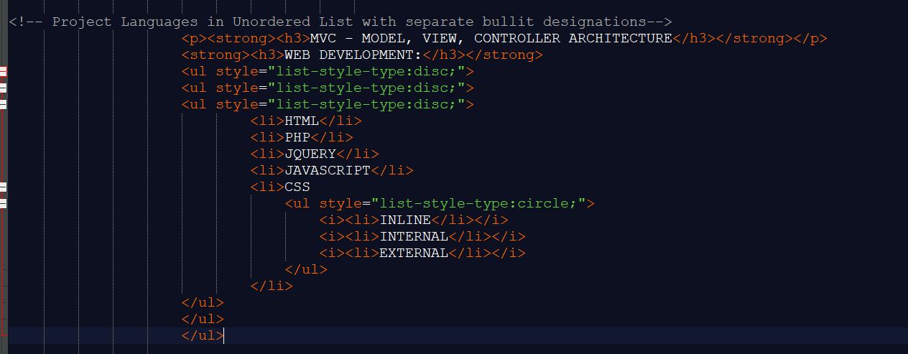
Task: Place cursor on MVC heading text
Action: click(345, 39)
